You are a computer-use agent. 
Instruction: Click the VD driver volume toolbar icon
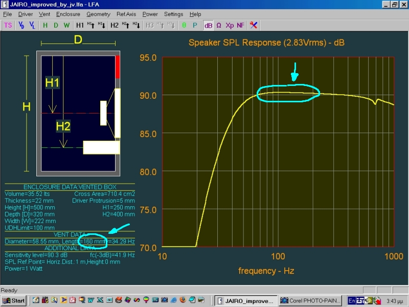(21, 25)
